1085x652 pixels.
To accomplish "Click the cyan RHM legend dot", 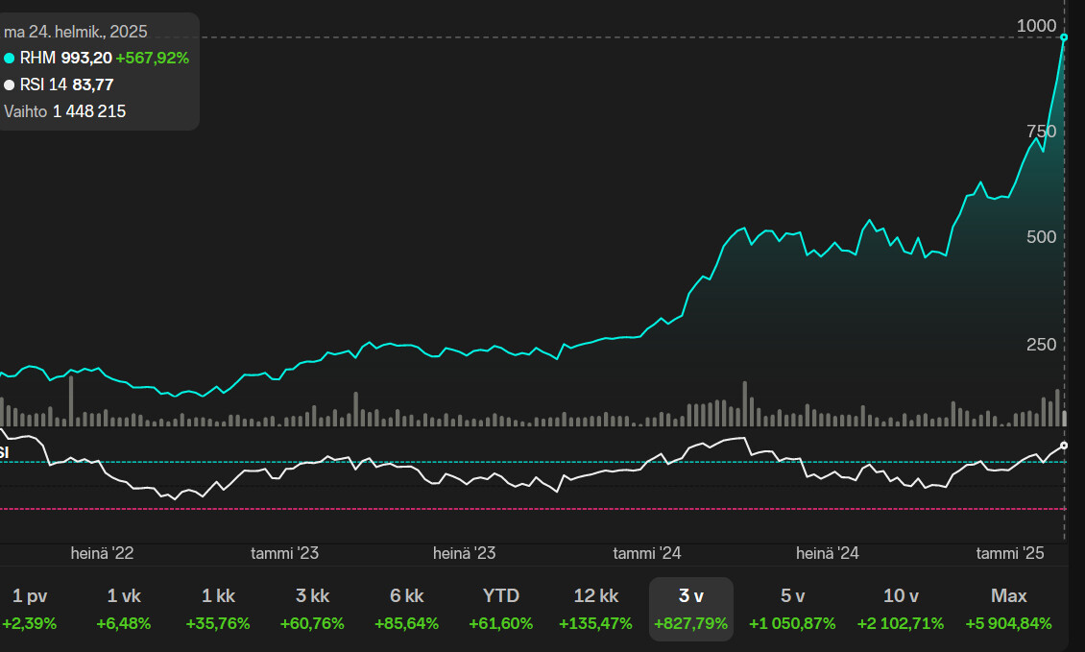I will click(10, 59).
